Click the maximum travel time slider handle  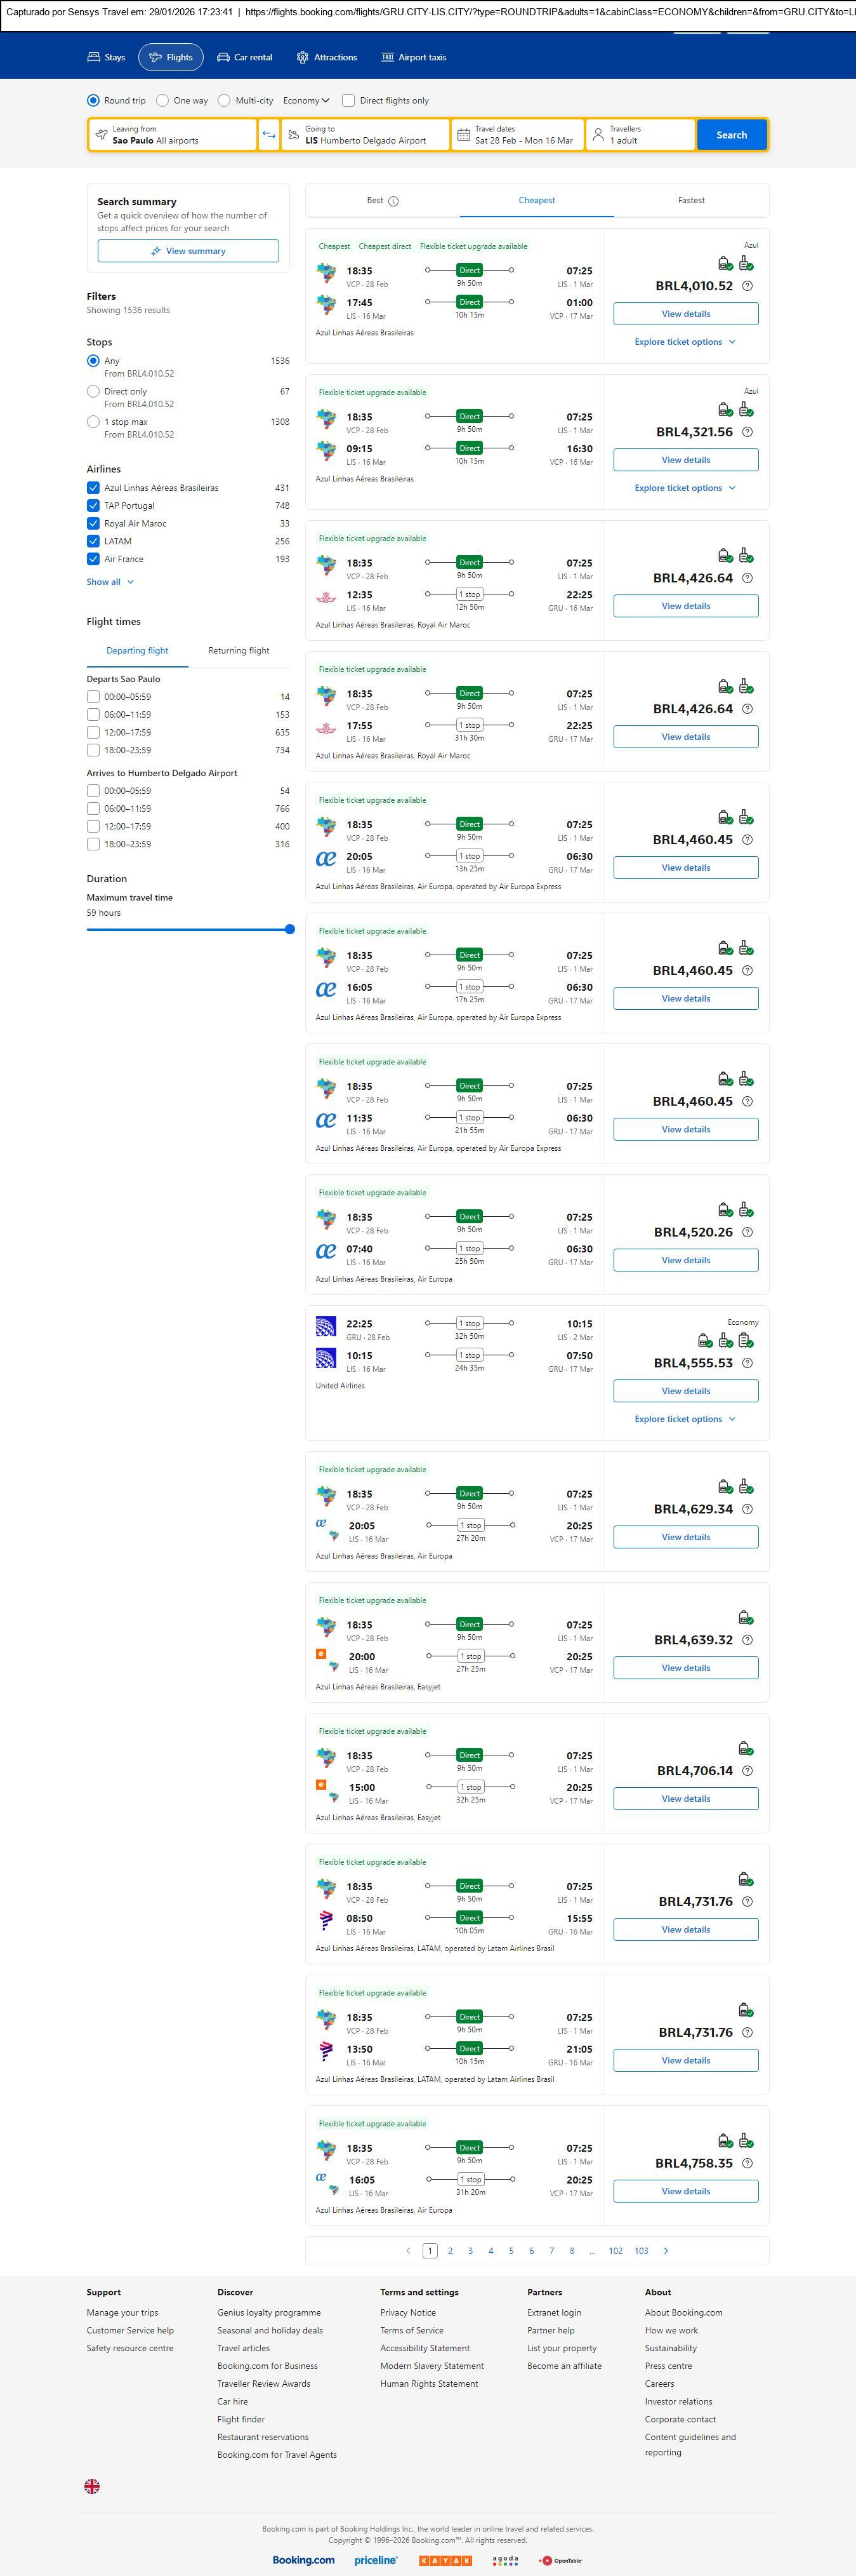point(289,929)
